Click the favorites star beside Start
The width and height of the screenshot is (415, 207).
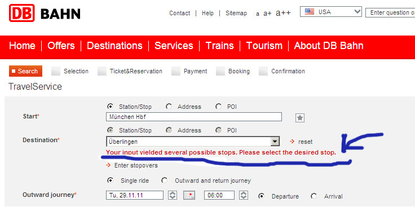(299, 118)
